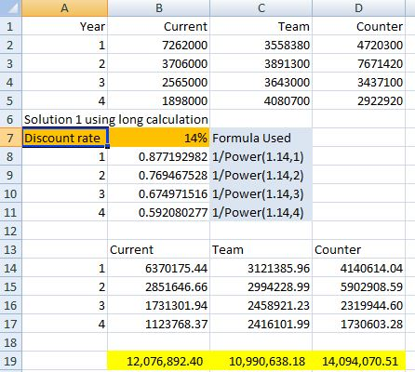Screen dimensions: 415x372
Task: Select column B header
Action: click(159, 8)
